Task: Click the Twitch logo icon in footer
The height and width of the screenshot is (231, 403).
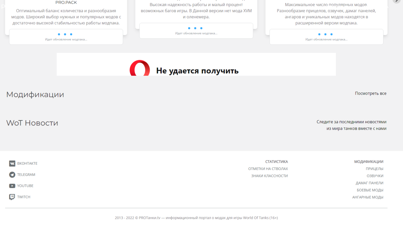Action: tap(12, 197)
